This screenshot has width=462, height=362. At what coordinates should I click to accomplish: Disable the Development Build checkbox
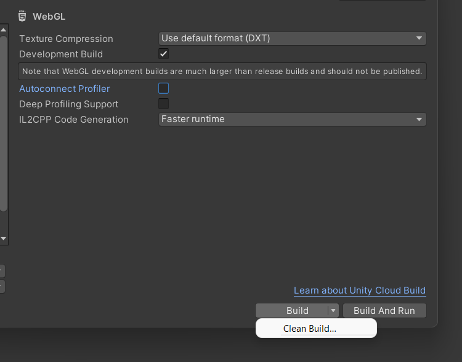click(x=164, y=54)
